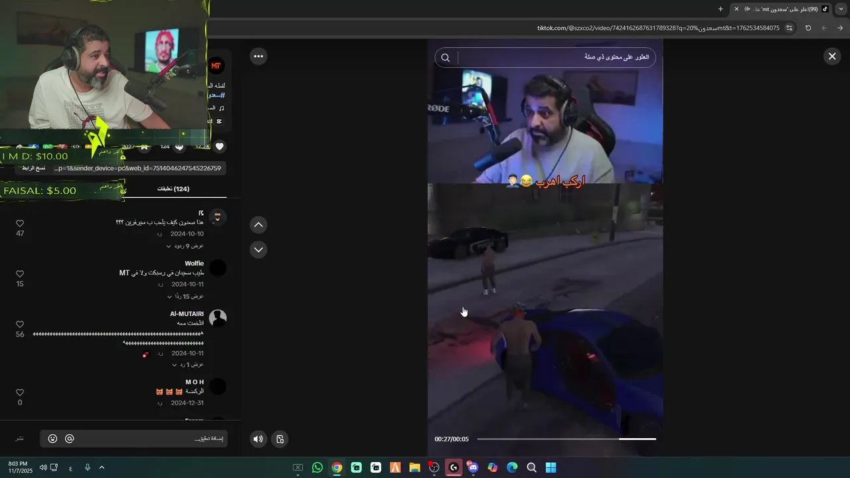Reply to Wolfie's 2024-10-11 comment
850x478 pixels.
[160, 285]
